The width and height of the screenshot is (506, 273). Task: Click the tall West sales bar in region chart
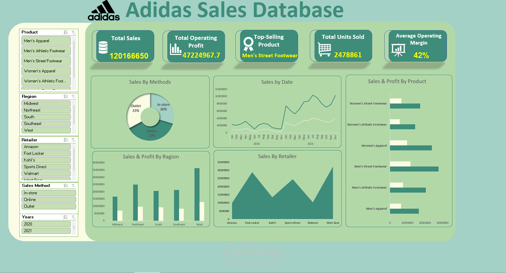click(197, 194)
